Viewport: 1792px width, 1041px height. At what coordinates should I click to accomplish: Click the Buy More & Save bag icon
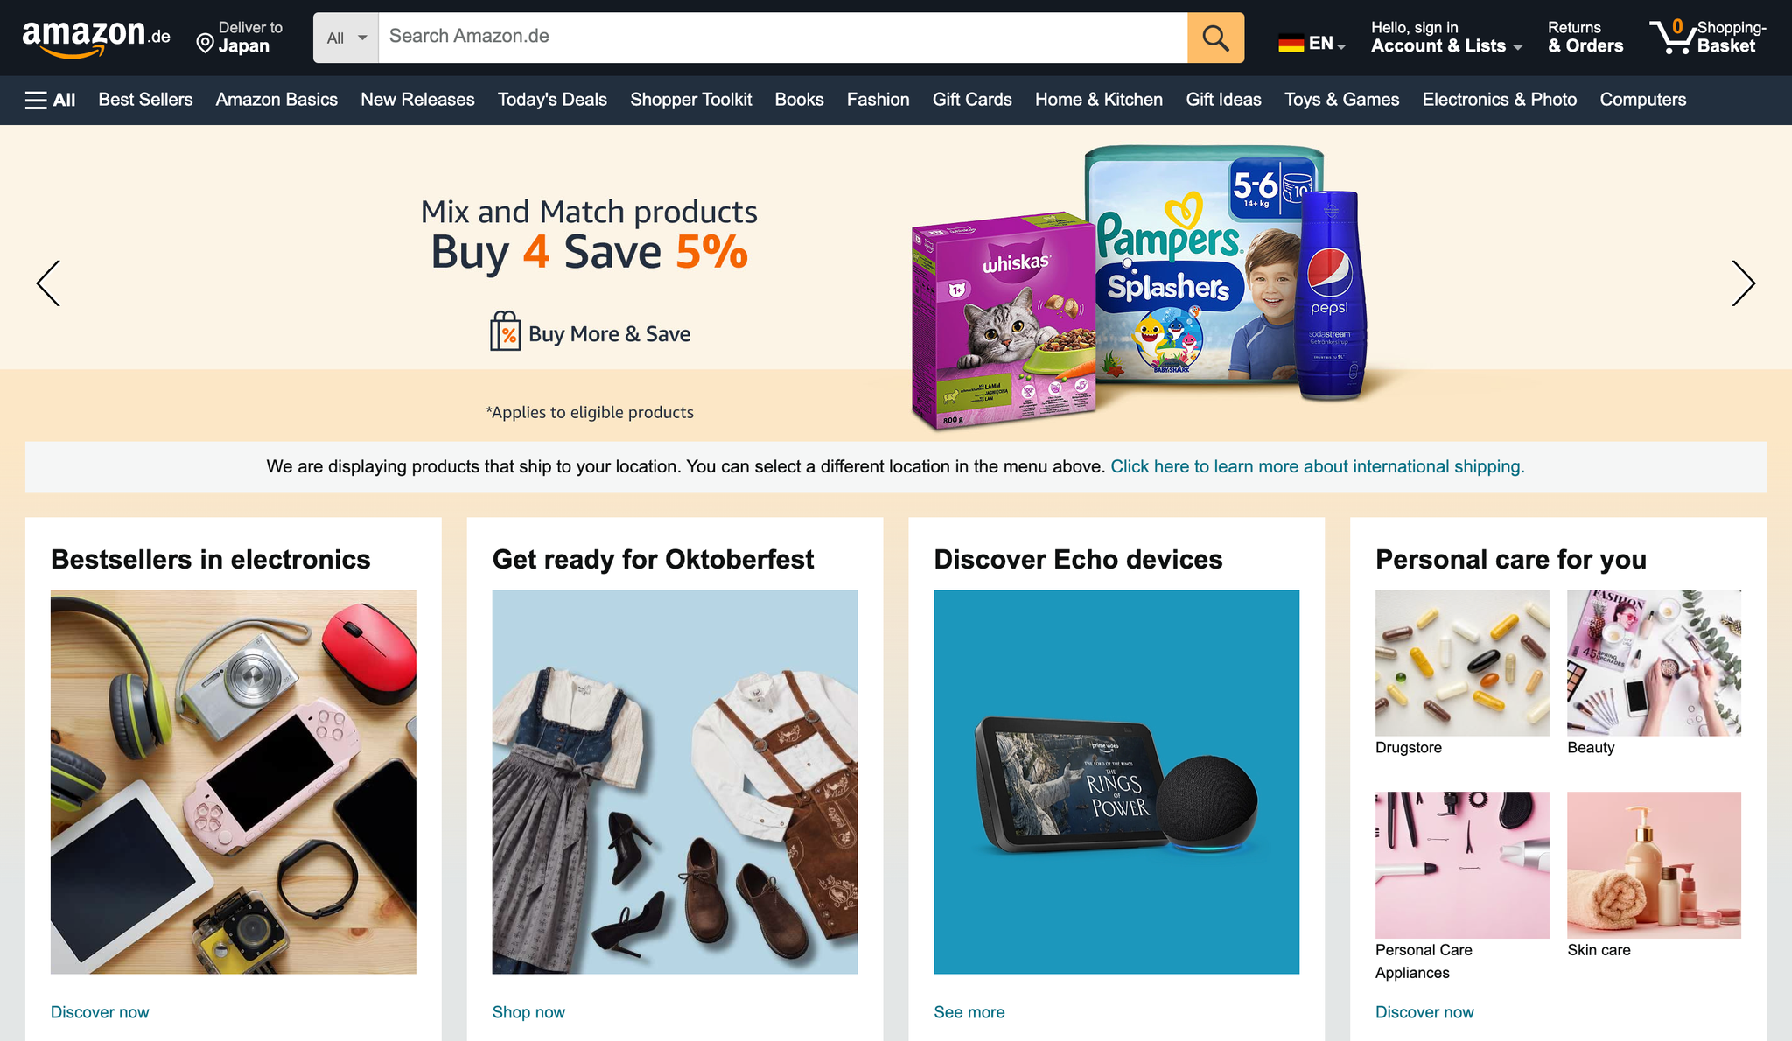point(505,332)
